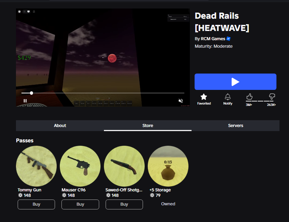Select the Store tab

point(148,126)
